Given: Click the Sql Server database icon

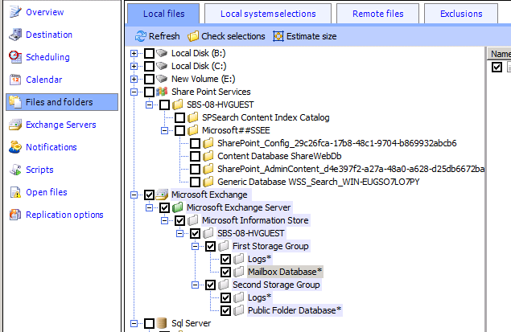Looking at the screenshot, I should tap(162, 323).
